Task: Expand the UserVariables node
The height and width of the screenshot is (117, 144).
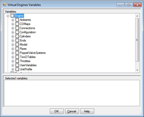Action: point(13,65)
